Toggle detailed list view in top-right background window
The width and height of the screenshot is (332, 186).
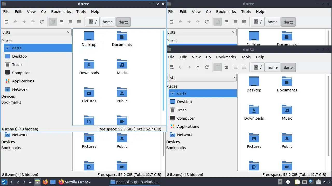point(244,22)
